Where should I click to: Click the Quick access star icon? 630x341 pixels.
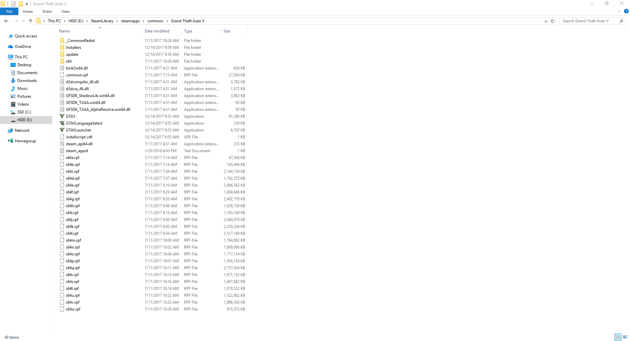point(11,36)
